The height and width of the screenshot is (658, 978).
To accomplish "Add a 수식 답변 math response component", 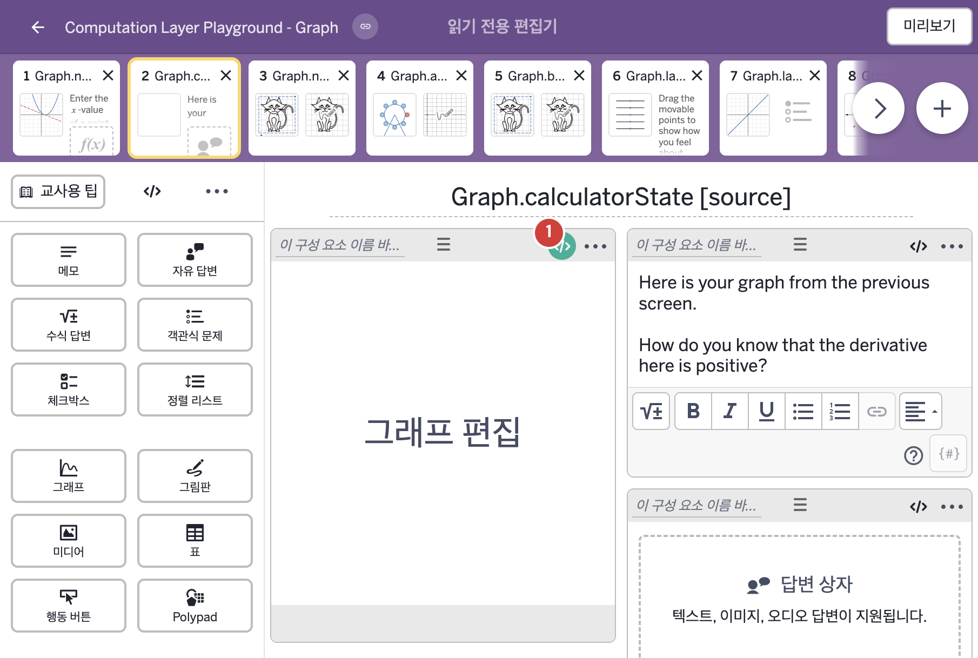I will (x=69, y=325).
